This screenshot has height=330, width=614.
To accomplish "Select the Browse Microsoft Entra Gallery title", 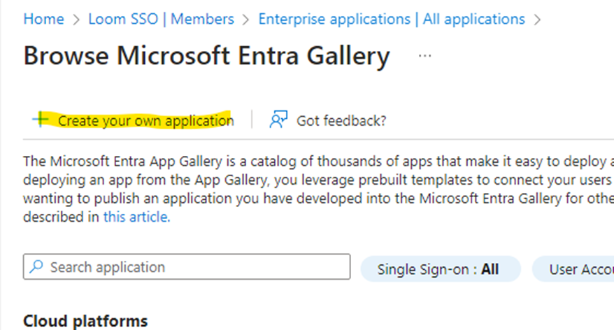I will point(207,56).
